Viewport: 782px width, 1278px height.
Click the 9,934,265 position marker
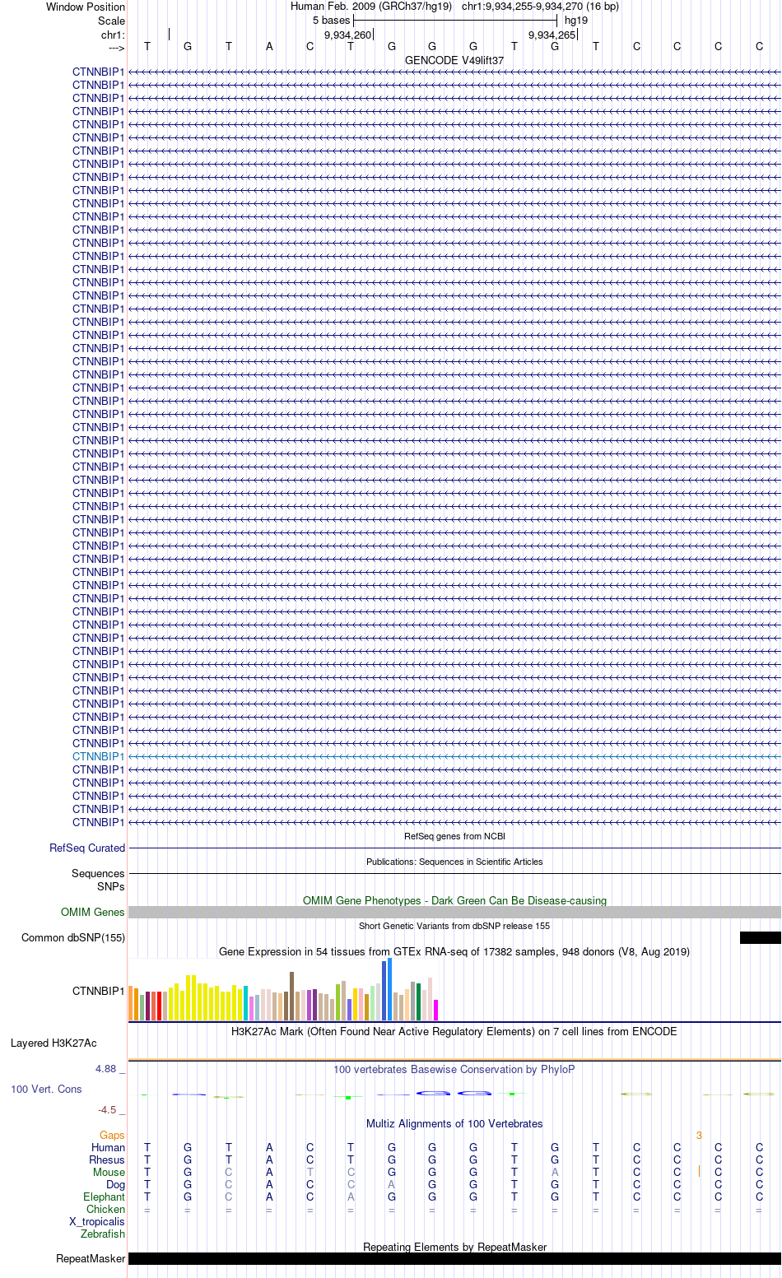[552, 35]
